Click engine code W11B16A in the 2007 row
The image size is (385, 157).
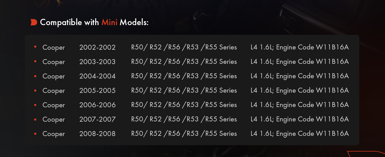pos(332,119)
